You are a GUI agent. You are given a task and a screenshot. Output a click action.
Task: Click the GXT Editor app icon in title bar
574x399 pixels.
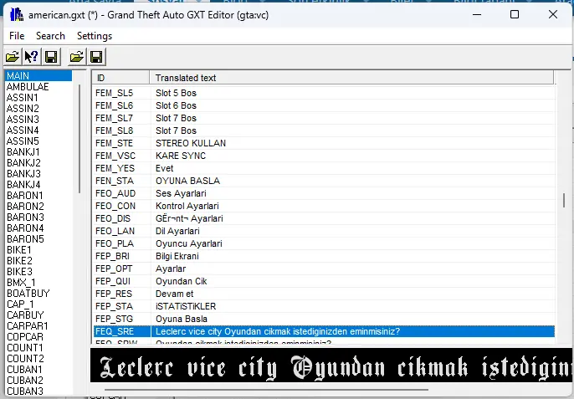[x=17, y=15]
